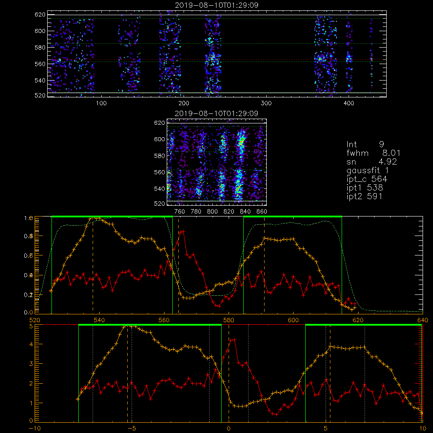Click y-axis label 4 on bottom plot
The width and height of the screenshot is (433, 433).
[x=31, y=344]
